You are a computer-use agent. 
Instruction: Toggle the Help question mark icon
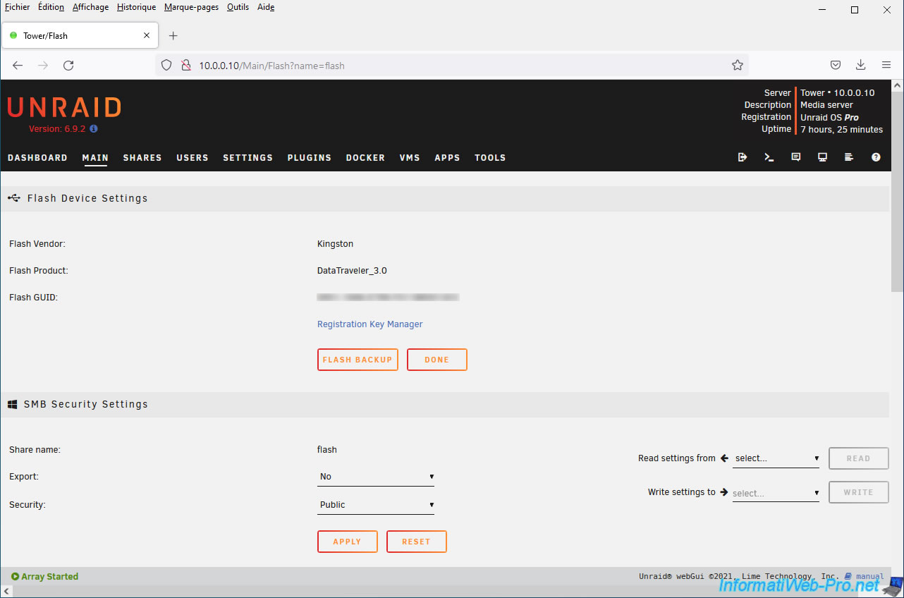pyautogui.click(x=876, y=157)
